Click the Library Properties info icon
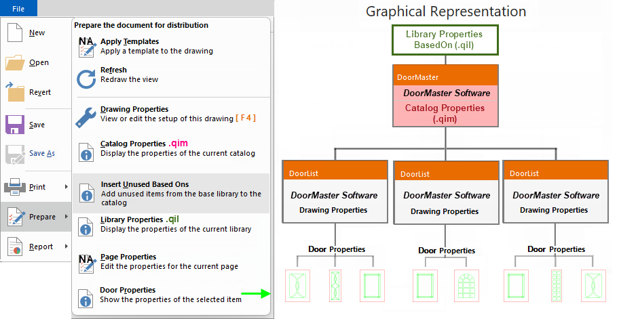 point(86,227)
